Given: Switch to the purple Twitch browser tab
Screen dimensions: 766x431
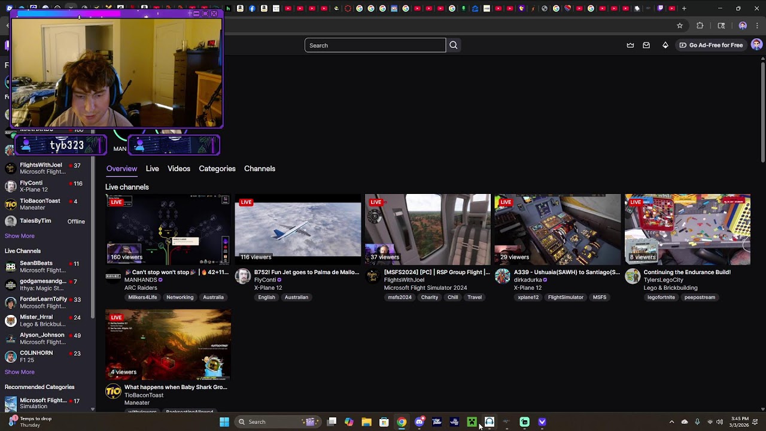Looking at the screenshot, I should (660, 8).
